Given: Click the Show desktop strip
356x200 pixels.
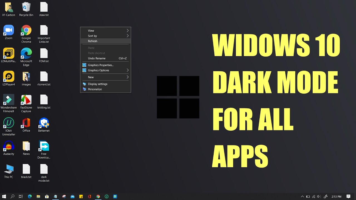Looking at the screenshot, I should click(355, 196).
